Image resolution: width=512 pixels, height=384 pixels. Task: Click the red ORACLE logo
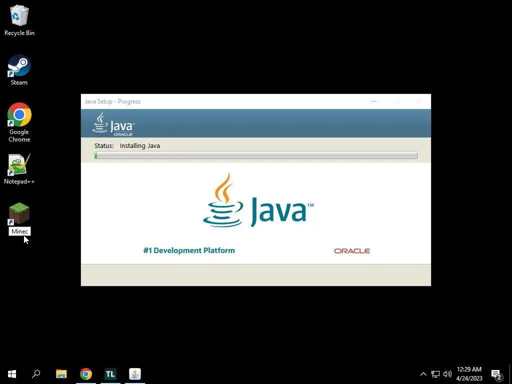point(351,251)
